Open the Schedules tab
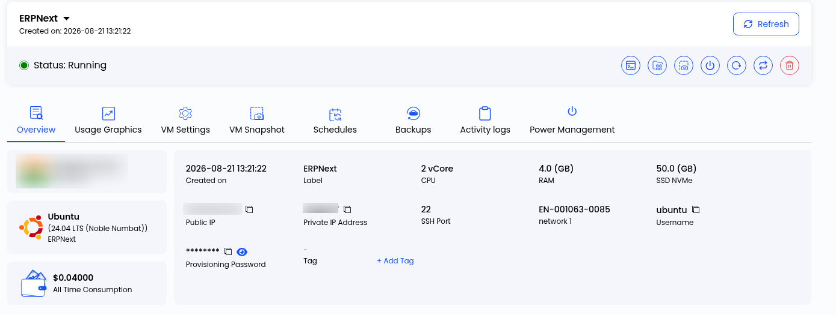This screenshot has width=836, height=315. click(x=335, y=121)
